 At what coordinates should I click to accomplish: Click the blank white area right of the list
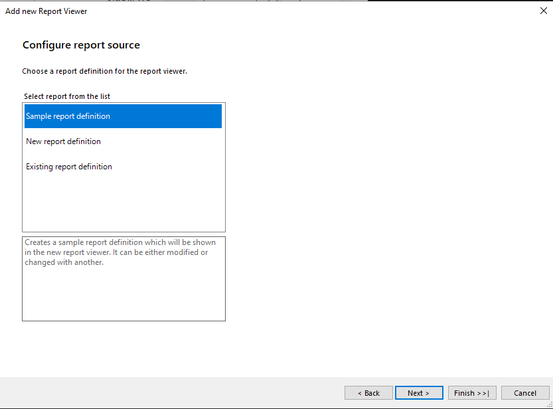tap(385, 199)
